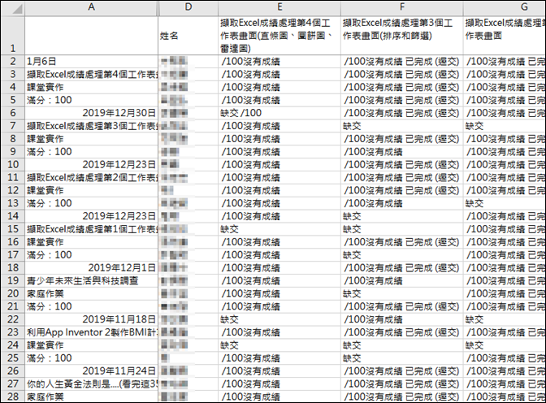Click cell F25 showing 缺交
The width and height of the screenshot is (546, 403).
click(x=402, y=357)
